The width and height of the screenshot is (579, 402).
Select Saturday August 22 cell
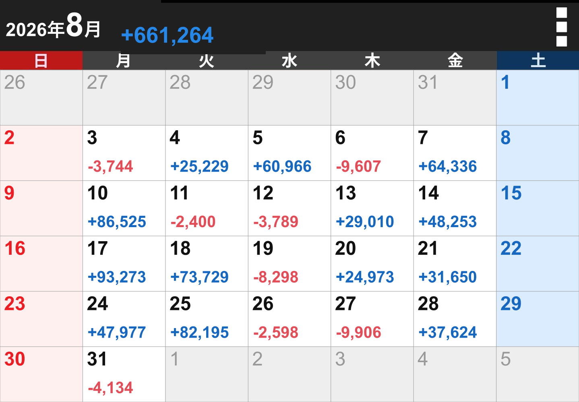[x=538, y=264]
